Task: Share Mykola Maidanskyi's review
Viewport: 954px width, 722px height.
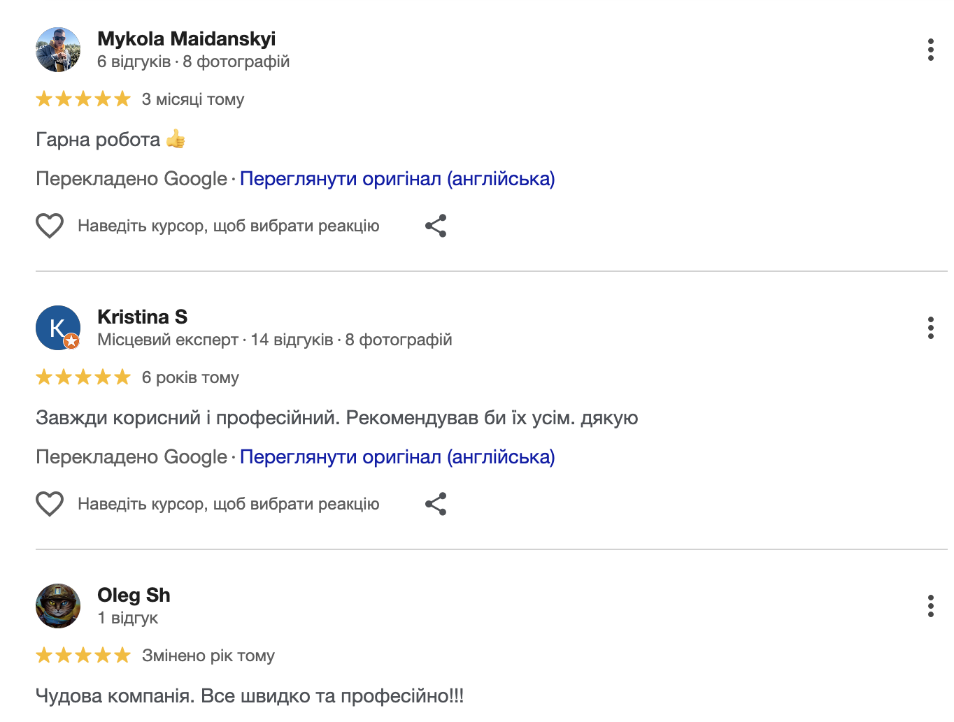Action: click(x=436, y=226)
